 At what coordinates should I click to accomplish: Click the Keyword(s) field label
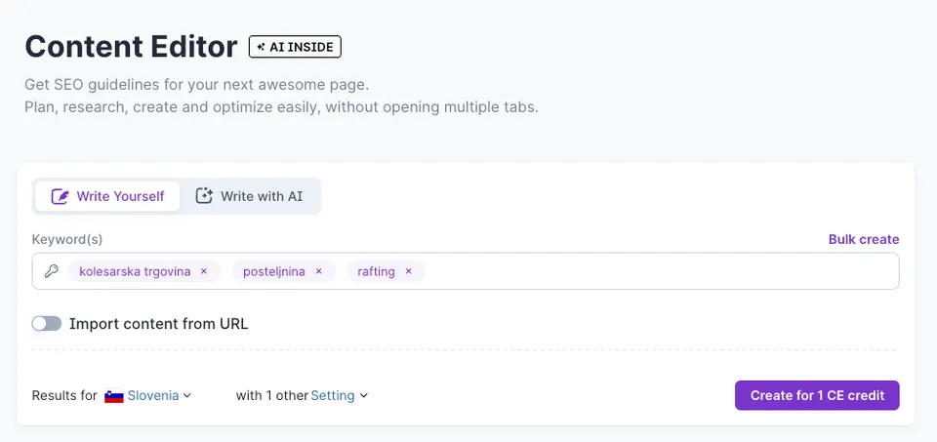pos(67,239)
